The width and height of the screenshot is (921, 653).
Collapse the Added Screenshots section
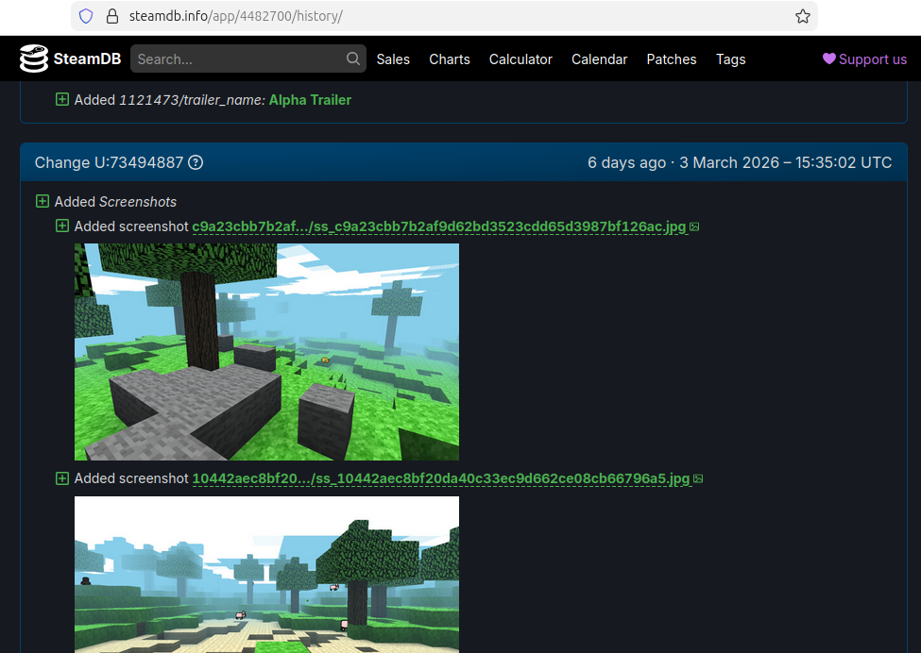point(43,201)
